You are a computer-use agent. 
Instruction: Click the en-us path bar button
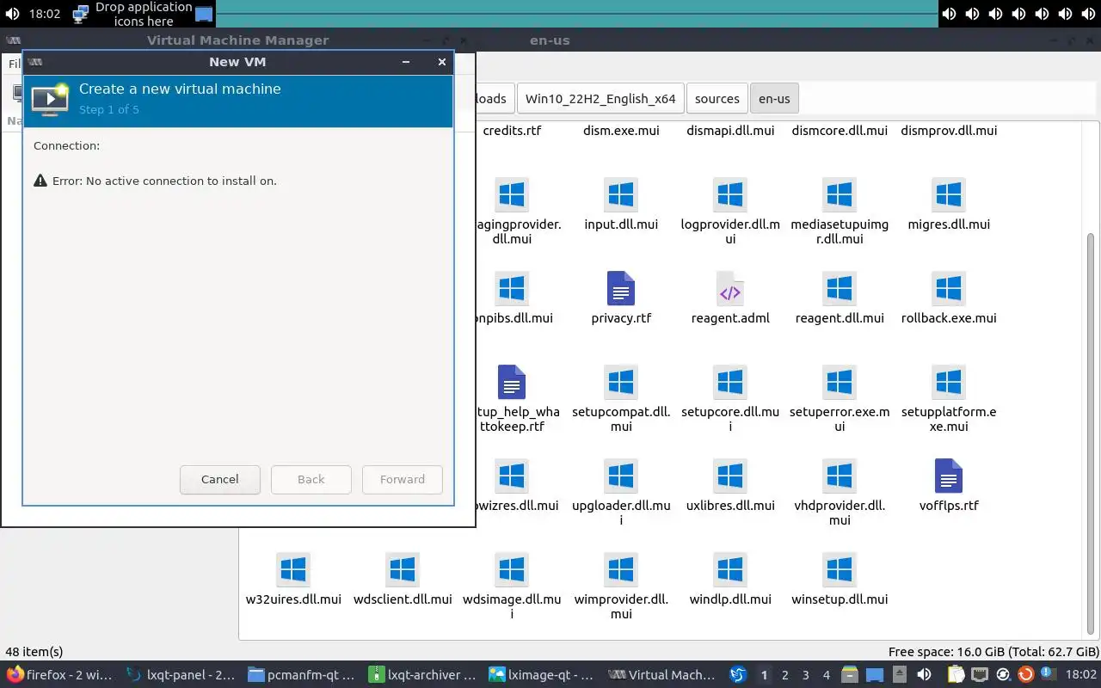click(774, 99)
